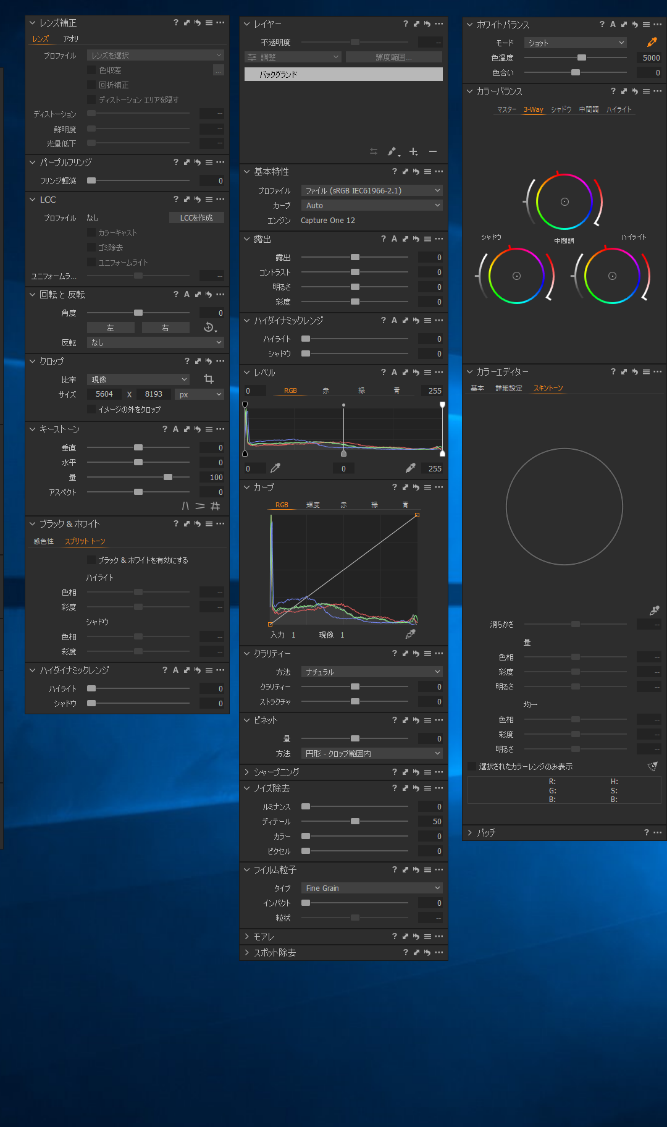Switch to the アオリ tab in lens correction
667x1127 pixels.
[71, 39]
